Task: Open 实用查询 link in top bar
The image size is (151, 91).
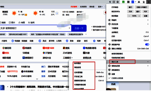Action: coord(83,7)
